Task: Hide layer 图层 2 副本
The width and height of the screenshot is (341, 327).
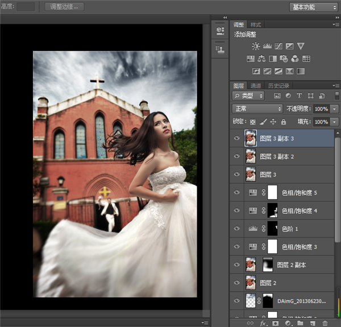Action: point(237,264)
